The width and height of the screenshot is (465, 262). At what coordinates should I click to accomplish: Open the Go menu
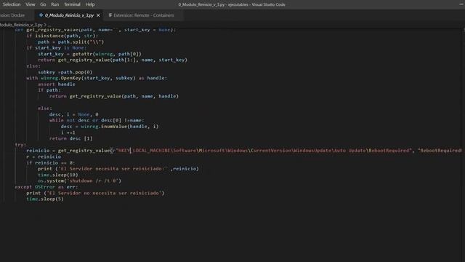pos(43,4)
